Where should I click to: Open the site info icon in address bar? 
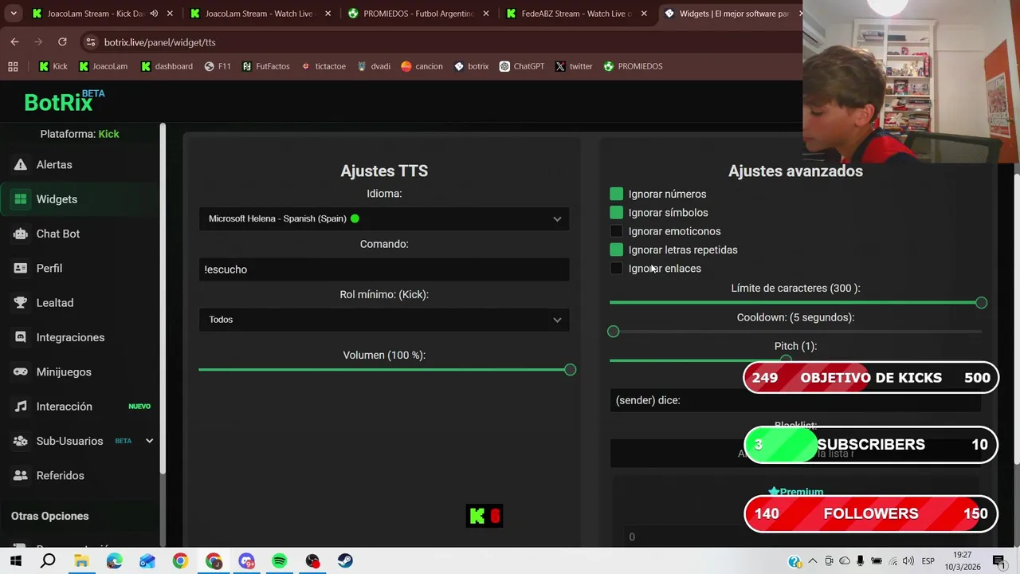[x=89, y=41]
